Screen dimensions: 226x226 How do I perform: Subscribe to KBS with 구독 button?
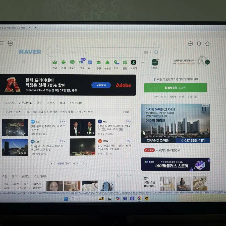(128, 121)
